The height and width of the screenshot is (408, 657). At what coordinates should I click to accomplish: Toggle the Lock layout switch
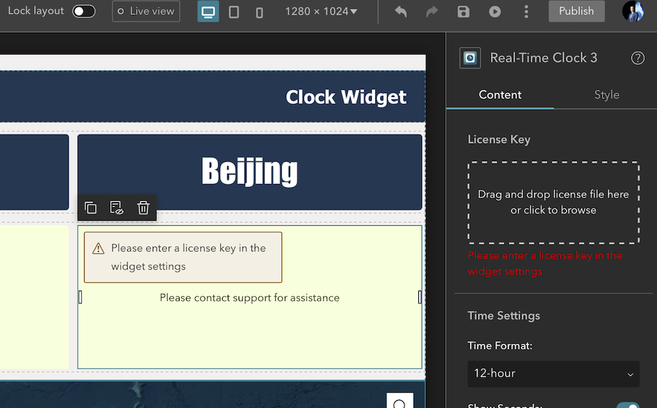tap(83, 10)
